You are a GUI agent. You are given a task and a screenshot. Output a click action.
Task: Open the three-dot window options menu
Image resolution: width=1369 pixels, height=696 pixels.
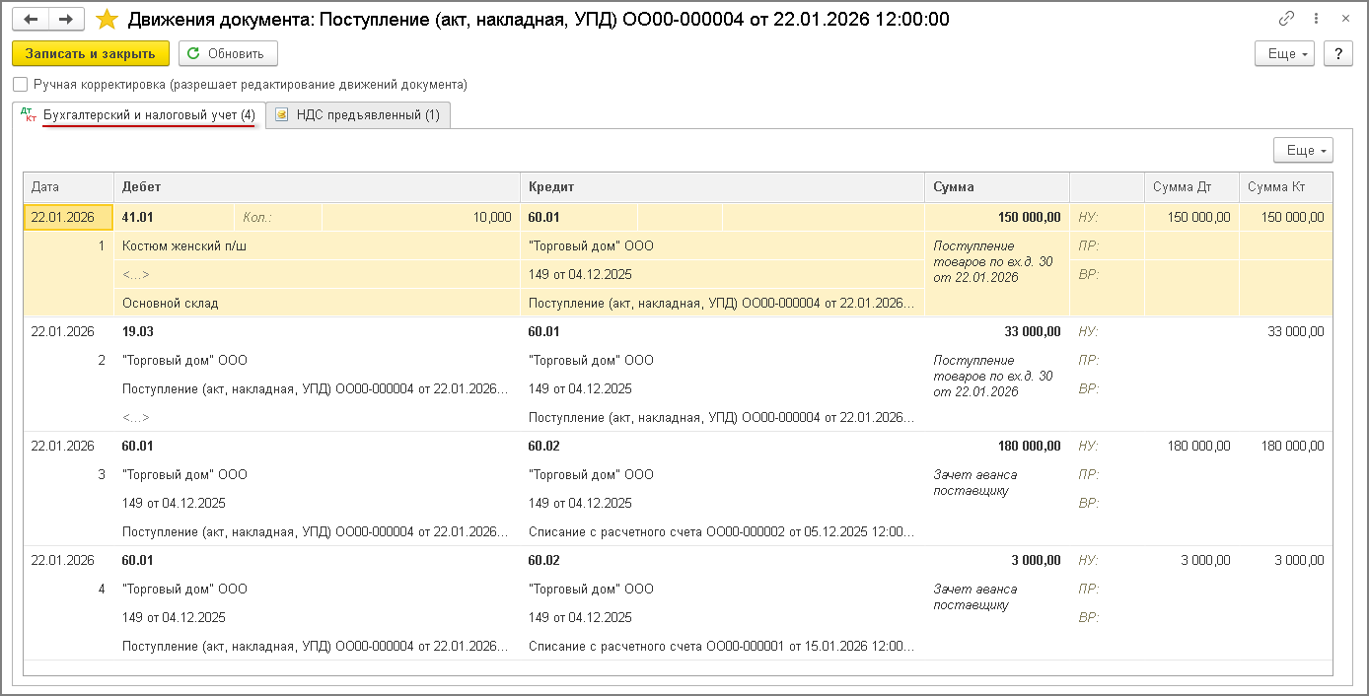point(1317,19)
